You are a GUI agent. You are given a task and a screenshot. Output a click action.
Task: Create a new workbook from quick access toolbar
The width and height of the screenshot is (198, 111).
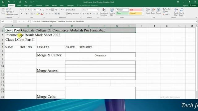[x=20, y=2]
